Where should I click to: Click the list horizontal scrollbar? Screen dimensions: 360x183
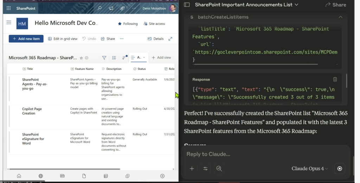point(64,169)
